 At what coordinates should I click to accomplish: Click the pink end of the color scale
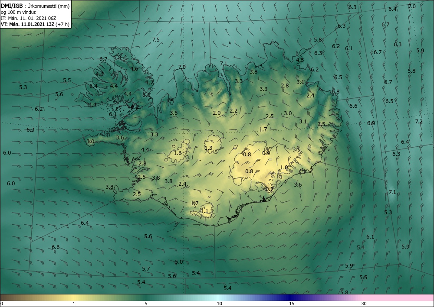[398, 297]
